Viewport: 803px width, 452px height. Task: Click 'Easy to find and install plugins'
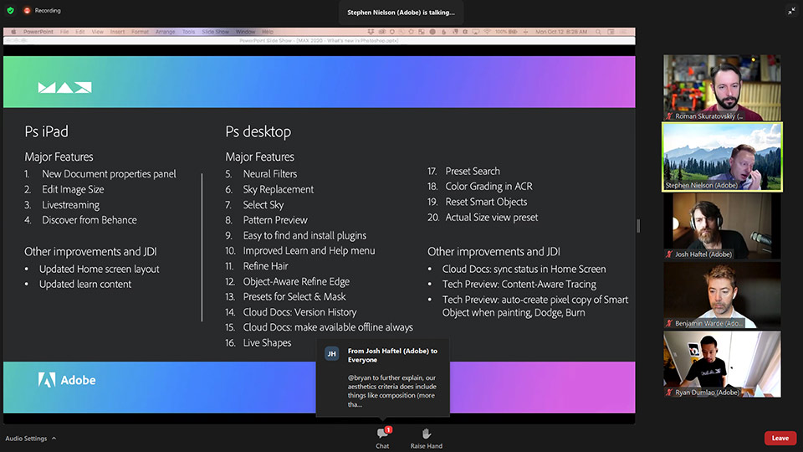[x=304, y=235]
